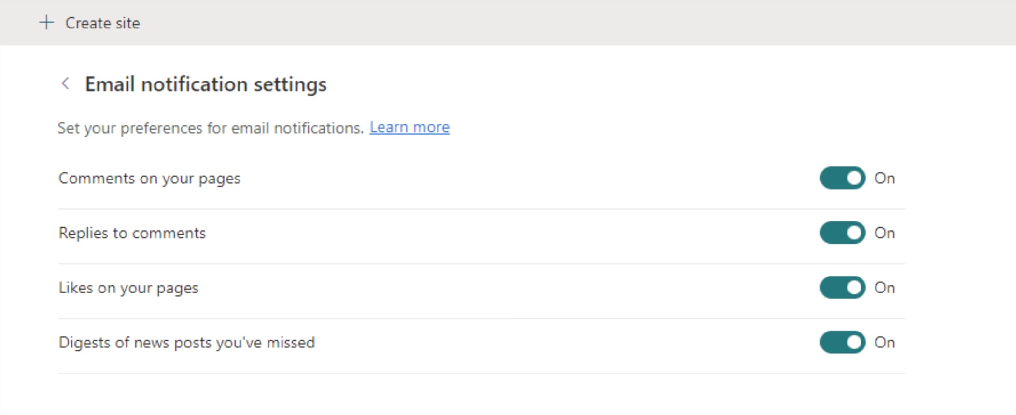Image resolution: width=1016 pixels, height=415 pixels.
Task: Click the Create site button label
Action: [x=102, y=23]
